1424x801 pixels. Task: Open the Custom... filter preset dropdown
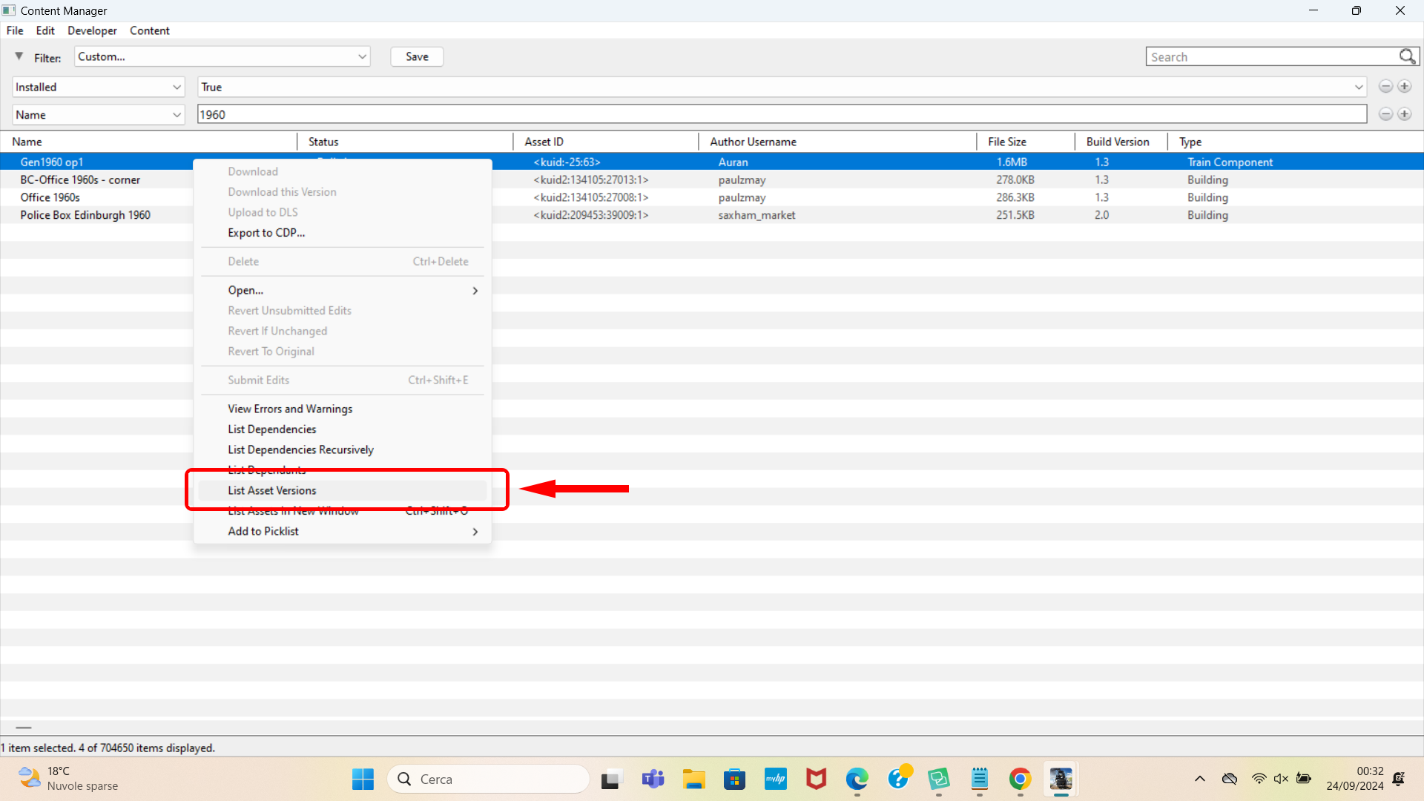[x=222, y=56]
